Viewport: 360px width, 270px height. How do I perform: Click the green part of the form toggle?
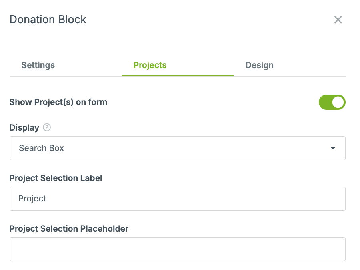click(x=325, y=102)
